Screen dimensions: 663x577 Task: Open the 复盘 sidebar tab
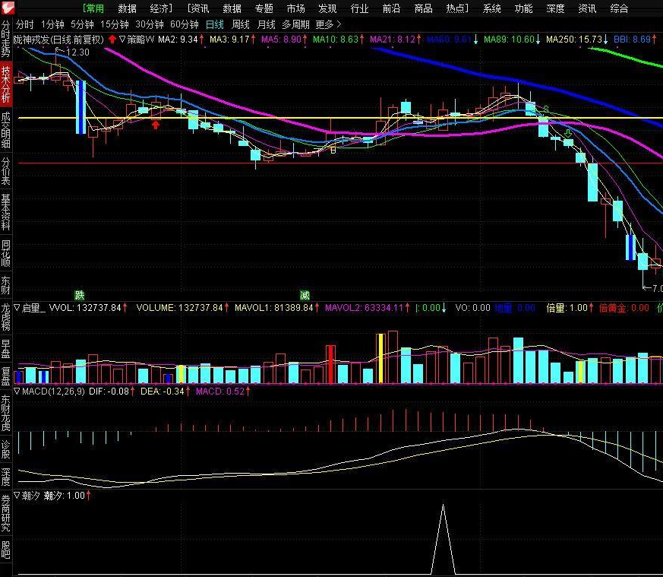(x=6, y=376)
